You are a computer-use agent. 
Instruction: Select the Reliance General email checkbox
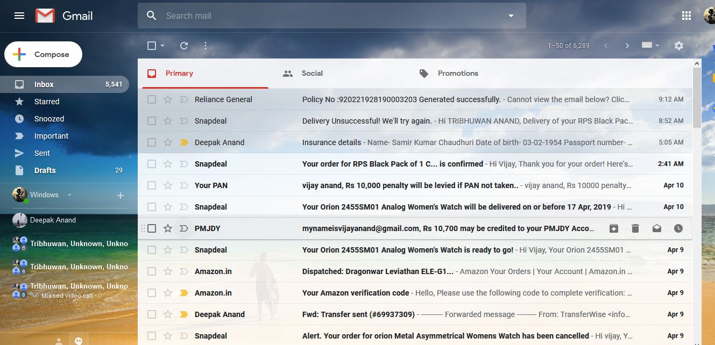152,99
